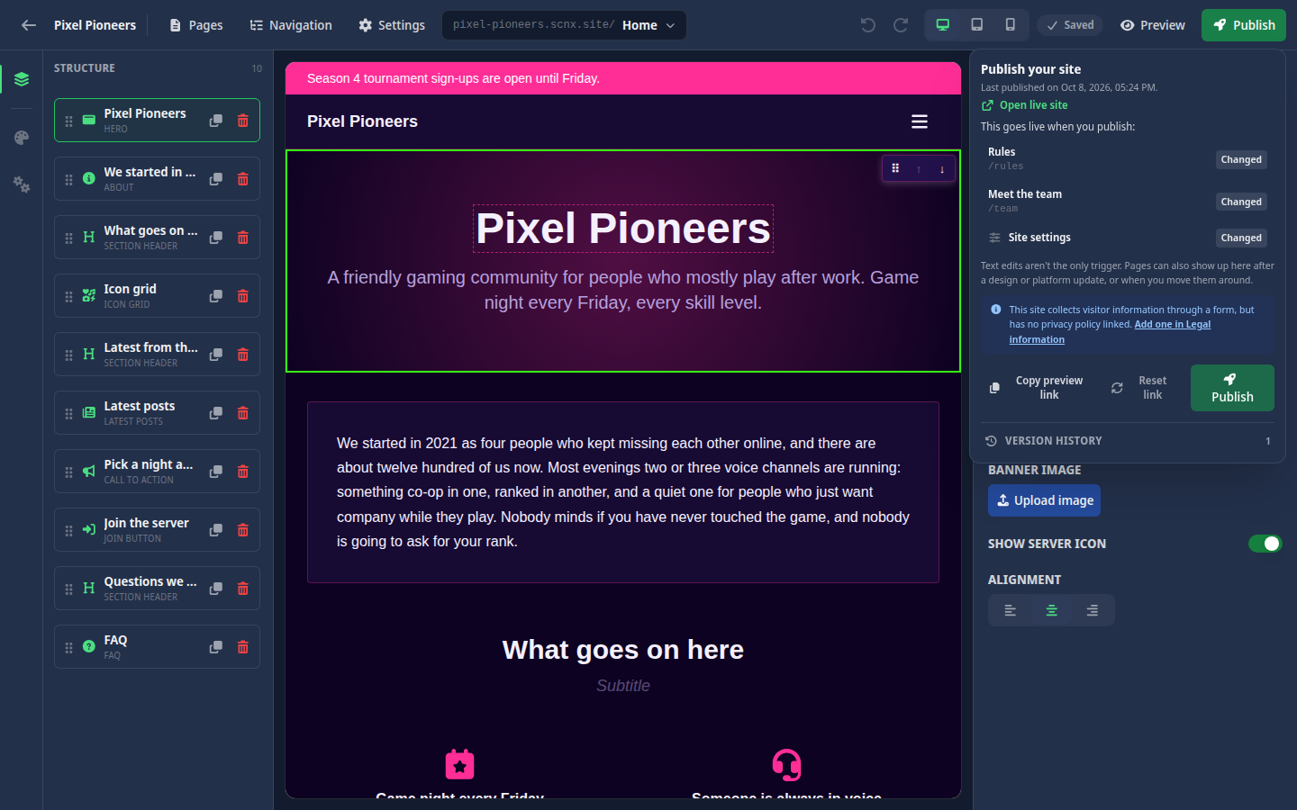This screenshot has width=1297, height=810.
Task: Click the undo icon in the top bar
Action: (x=868, y=25)
